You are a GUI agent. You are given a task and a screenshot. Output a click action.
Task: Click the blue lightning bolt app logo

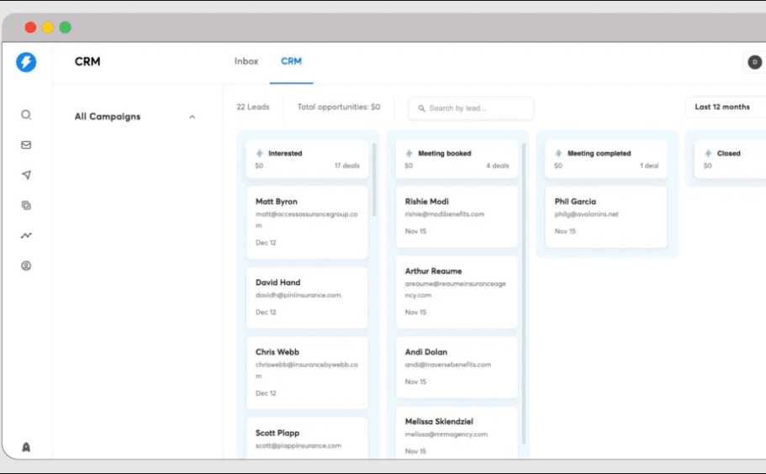[x=26, y=62]
